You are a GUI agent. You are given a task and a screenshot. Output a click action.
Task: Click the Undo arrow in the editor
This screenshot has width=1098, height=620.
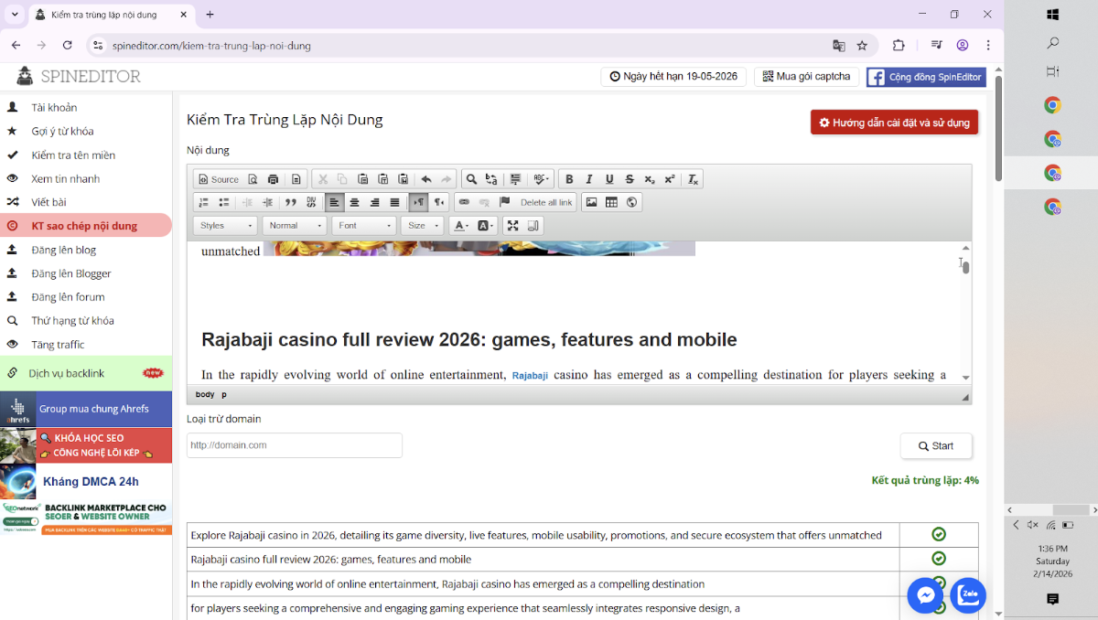click(426, 179)
